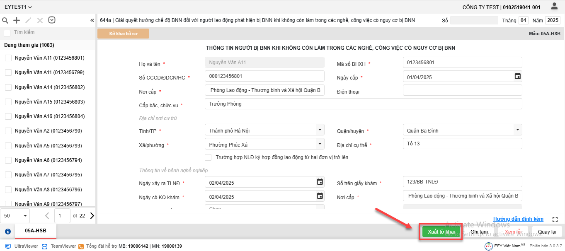Click the Điện thoại input field
This screenshot has height=251, width=565.
click(462, 90)
